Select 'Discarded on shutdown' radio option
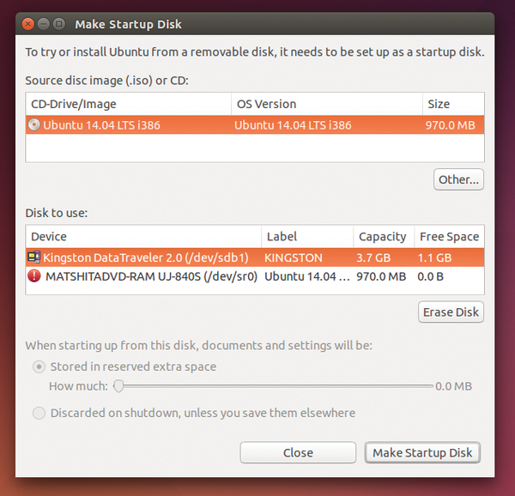The image size is (515, 496). click(39, 413)
